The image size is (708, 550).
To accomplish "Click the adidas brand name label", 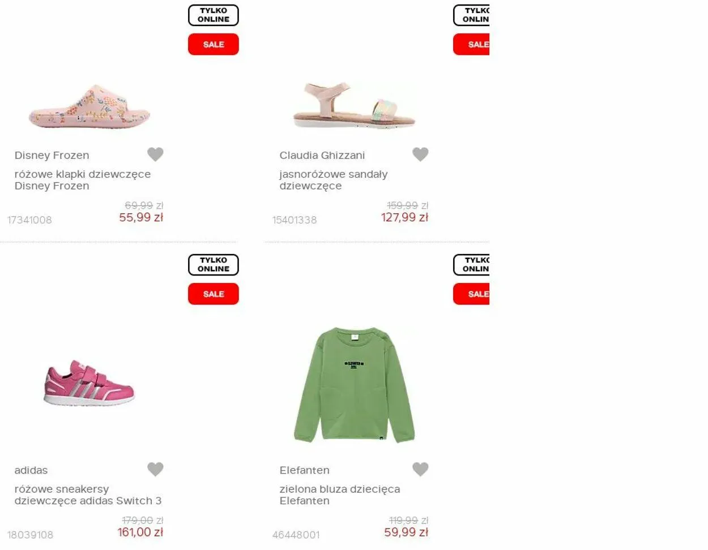I will (31, 470).
